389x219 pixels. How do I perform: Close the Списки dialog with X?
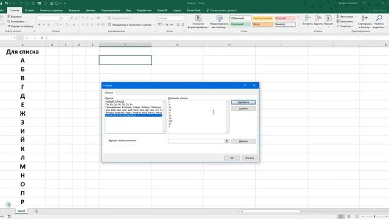(x=254, y=85)
